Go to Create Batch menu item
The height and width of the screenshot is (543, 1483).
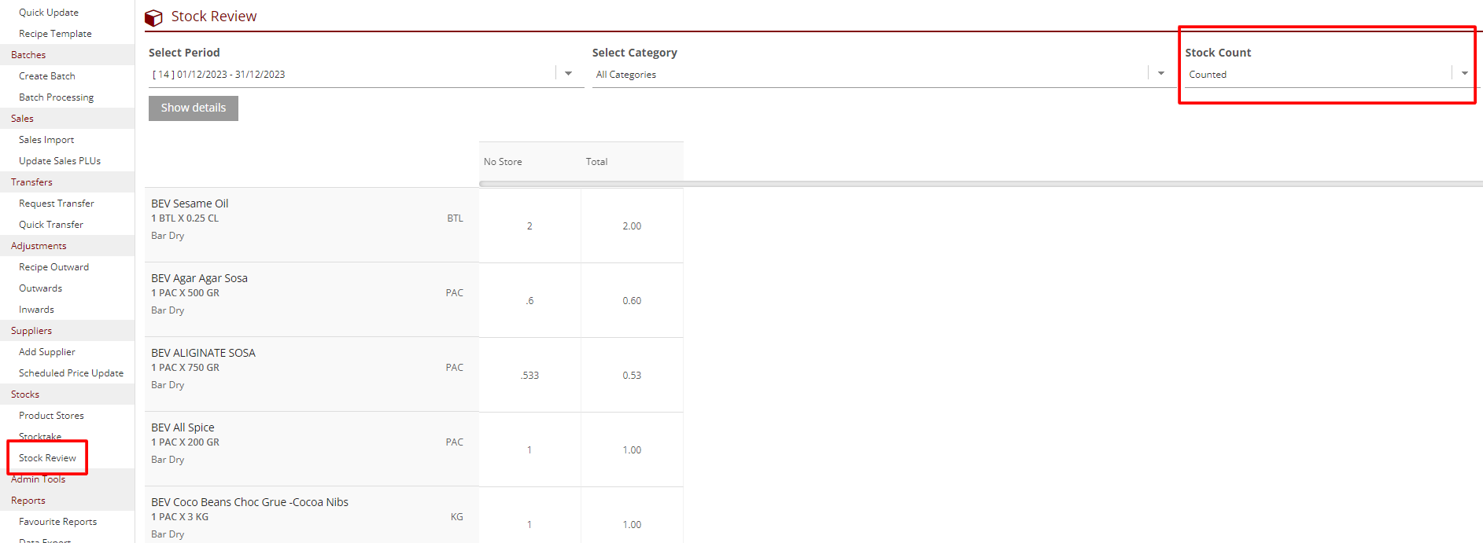47,76
